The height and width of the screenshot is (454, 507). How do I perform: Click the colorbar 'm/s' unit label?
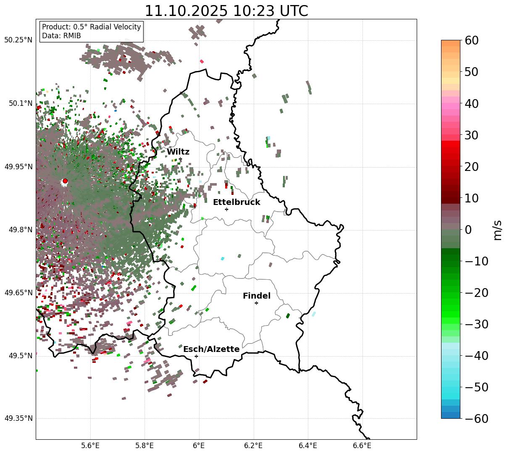click(497, 229)
